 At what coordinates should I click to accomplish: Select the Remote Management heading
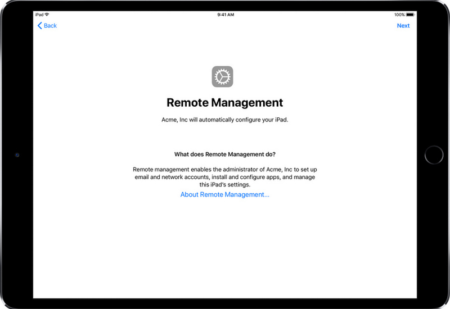(224, 103)
